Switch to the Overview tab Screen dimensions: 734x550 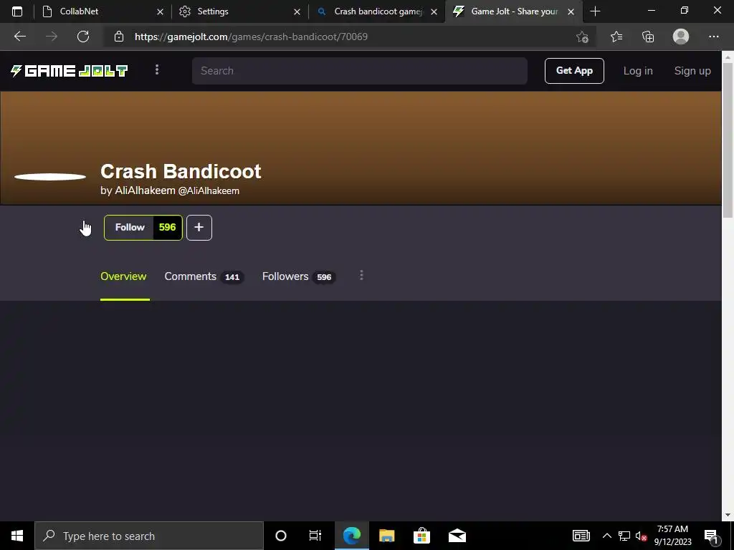(123, 276)
